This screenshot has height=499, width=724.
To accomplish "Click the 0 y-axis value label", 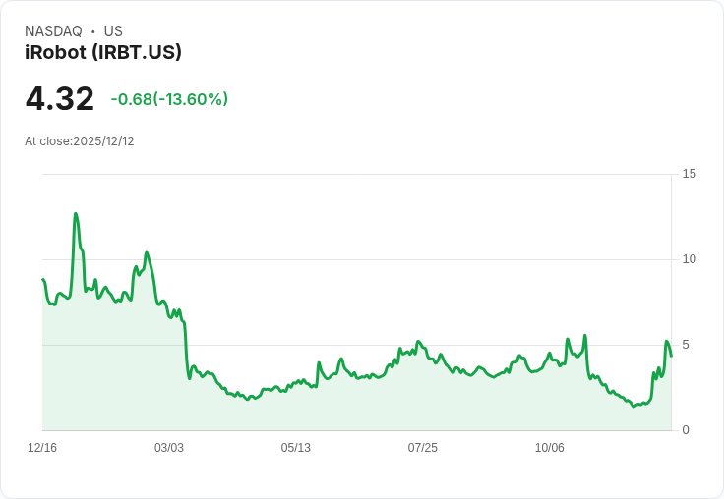I will pos(685,430).
